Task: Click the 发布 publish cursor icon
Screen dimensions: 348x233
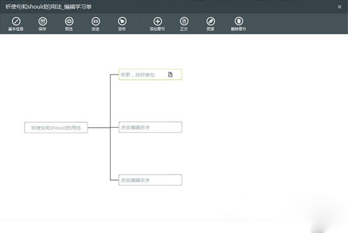Action: [x=122, y=21]
